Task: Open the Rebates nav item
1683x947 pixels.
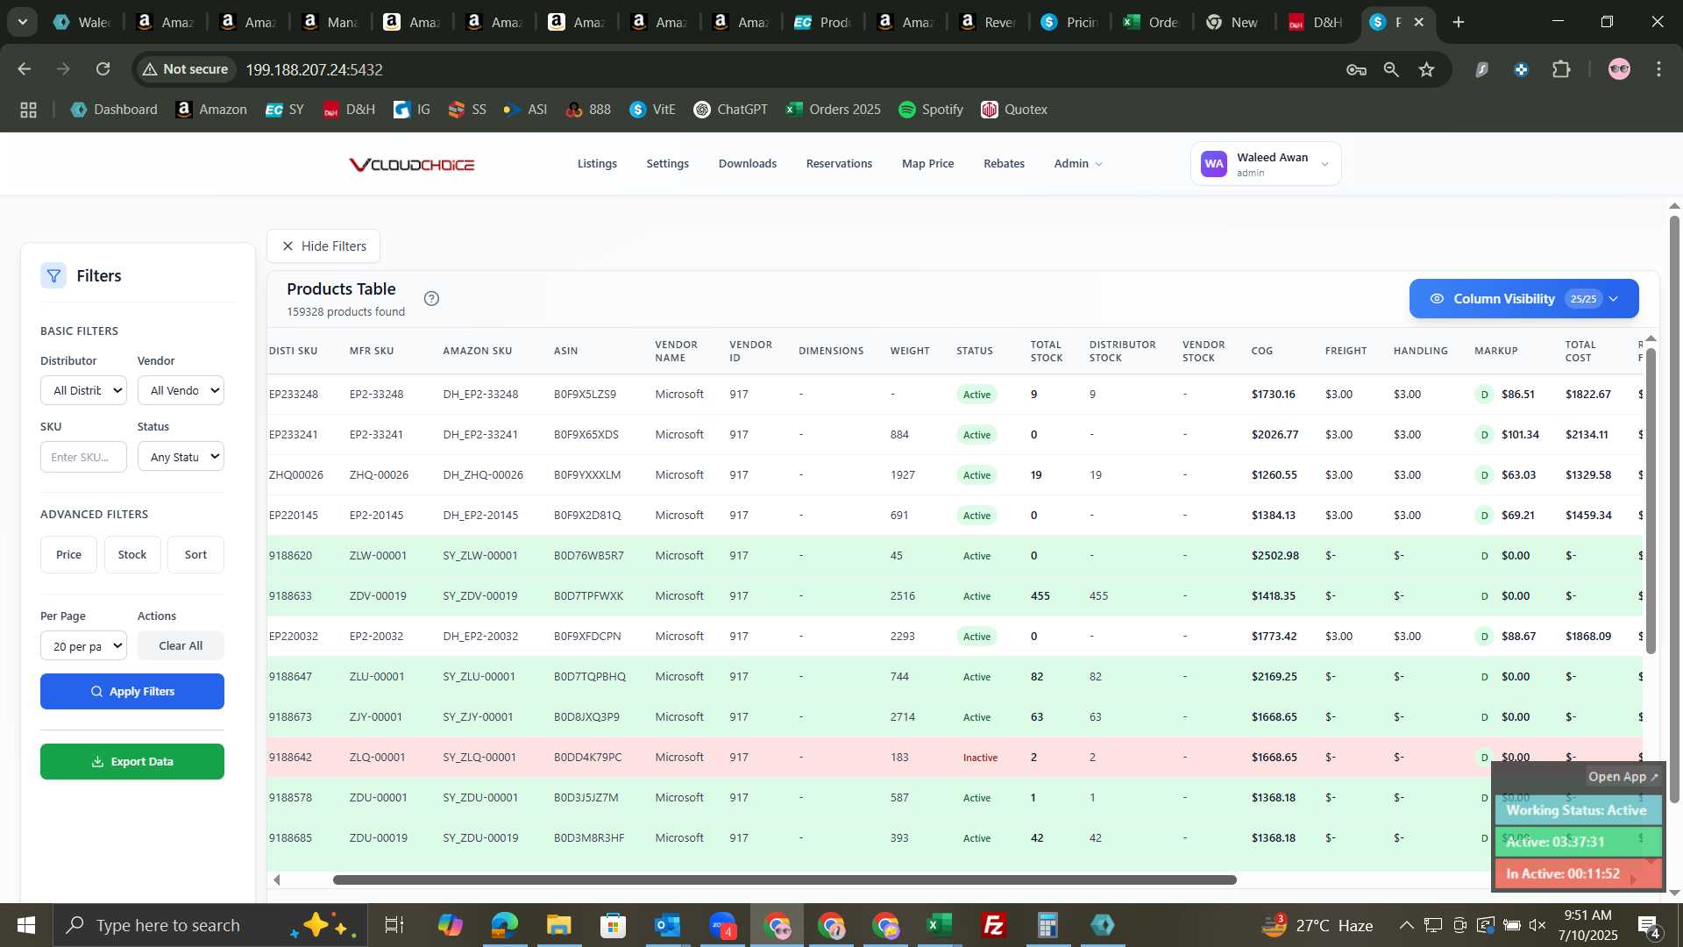Action: [1004, 164]
